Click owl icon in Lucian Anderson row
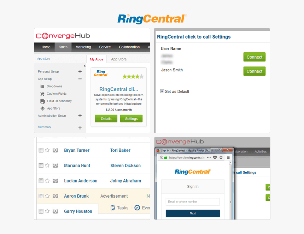304x234 pixels. pos(55,181)
